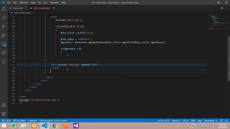Open the activity bar icon below Live Share
The height and width of the screenshot is (129, 230).
[x=4, y=61]
